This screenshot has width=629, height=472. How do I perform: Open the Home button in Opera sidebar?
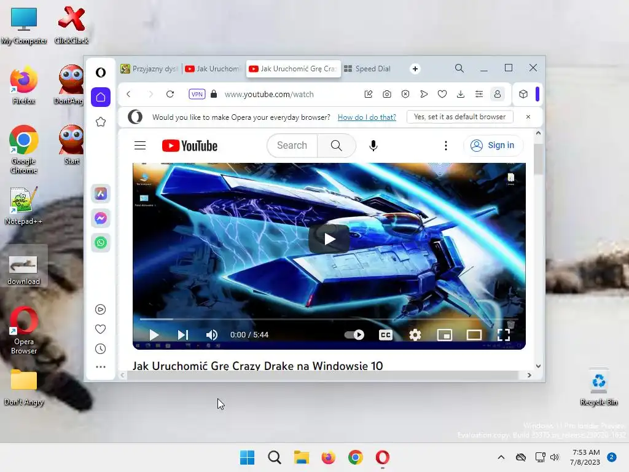point(101,97)
